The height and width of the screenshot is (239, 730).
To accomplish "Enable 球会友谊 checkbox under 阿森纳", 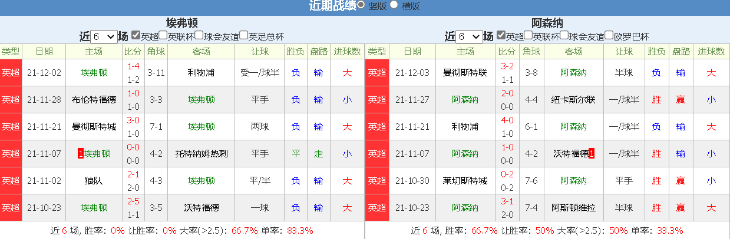I will click(x=564, y=35).
